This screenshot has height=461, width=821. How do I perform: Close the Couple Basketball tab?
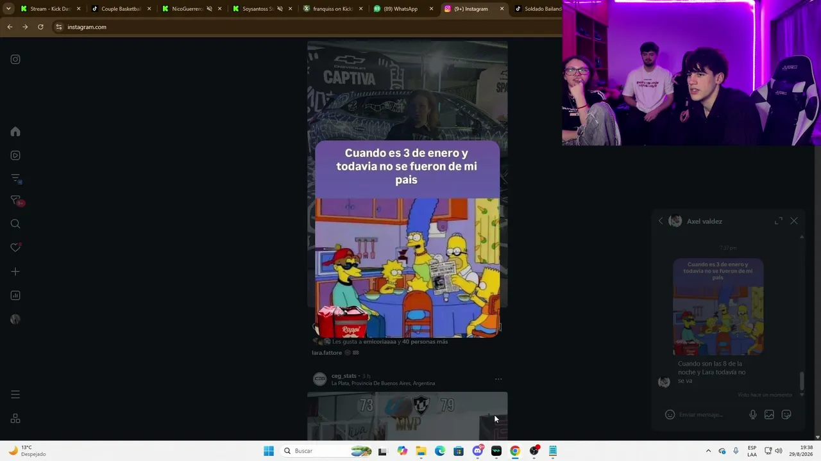pyautogui.click(x=149, y=9)
